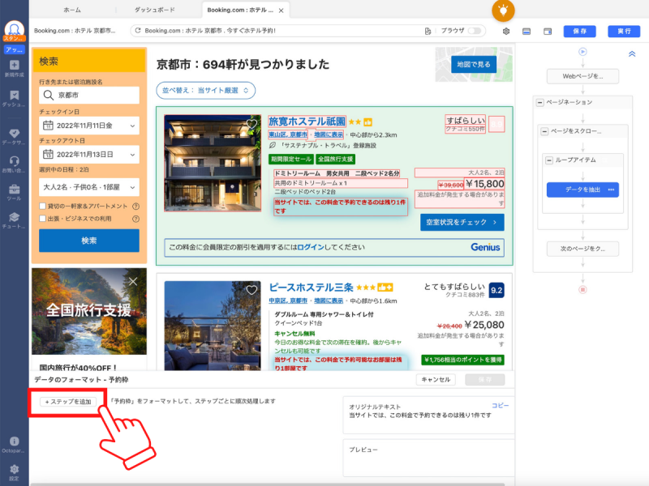Click the 旅寛ホステル祇園 hotel photo

coord(213,164)
